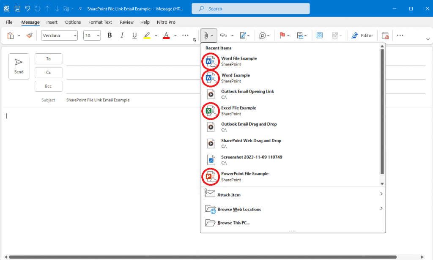Toggle Underline formatting
The width and height of the screenshot is (433, 260).
click(x=134, y=36)
